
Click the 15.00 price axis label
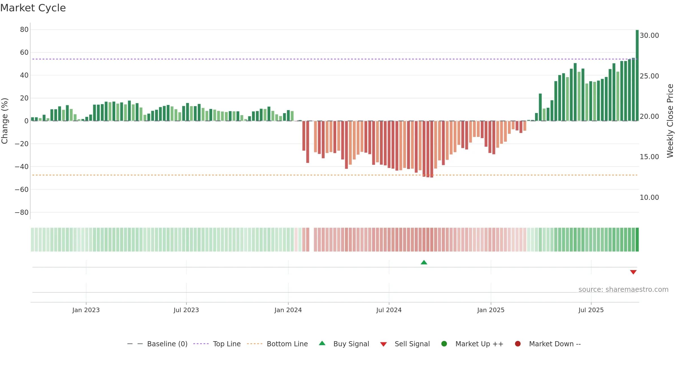[x=649, y=157]
